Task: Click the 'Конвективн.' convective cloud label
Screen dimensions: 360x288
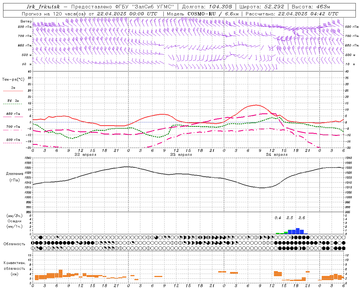Action: [x=15, y=263]
